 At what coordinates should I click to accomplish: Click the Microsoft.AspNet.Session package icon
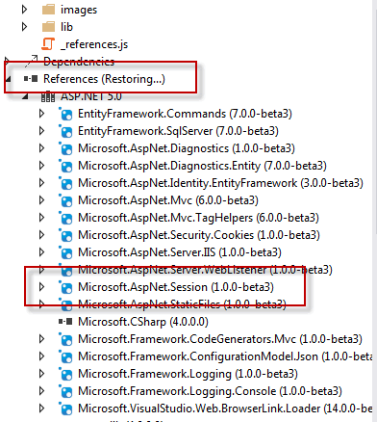65,287
